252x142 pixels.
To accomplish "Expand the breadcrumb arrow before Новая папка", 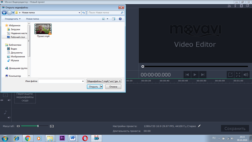I will pos(20,13).
